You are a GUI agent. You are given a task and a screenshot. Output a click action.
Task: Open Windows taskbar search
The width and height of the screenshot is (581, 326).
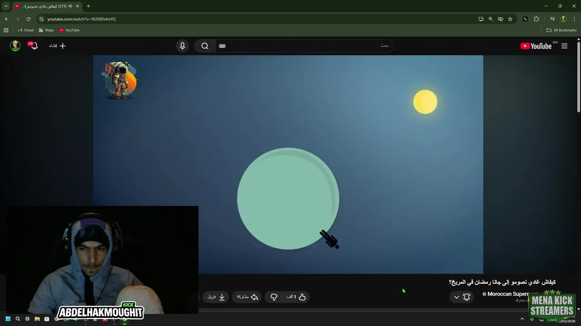[x=18, y=319]
